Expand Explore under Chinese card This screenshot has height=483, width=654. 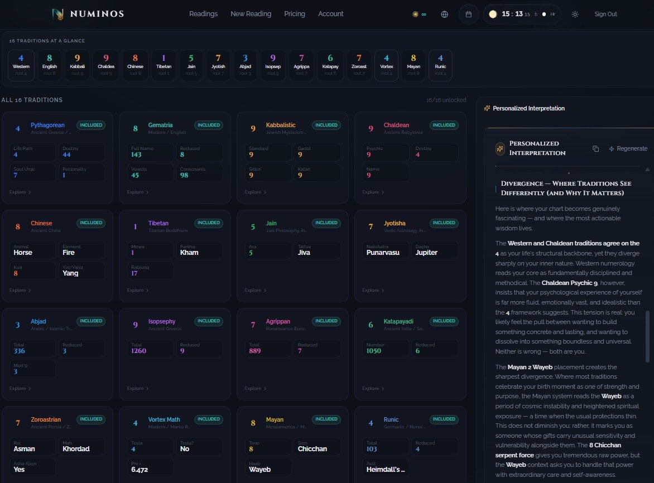(20, 290)
